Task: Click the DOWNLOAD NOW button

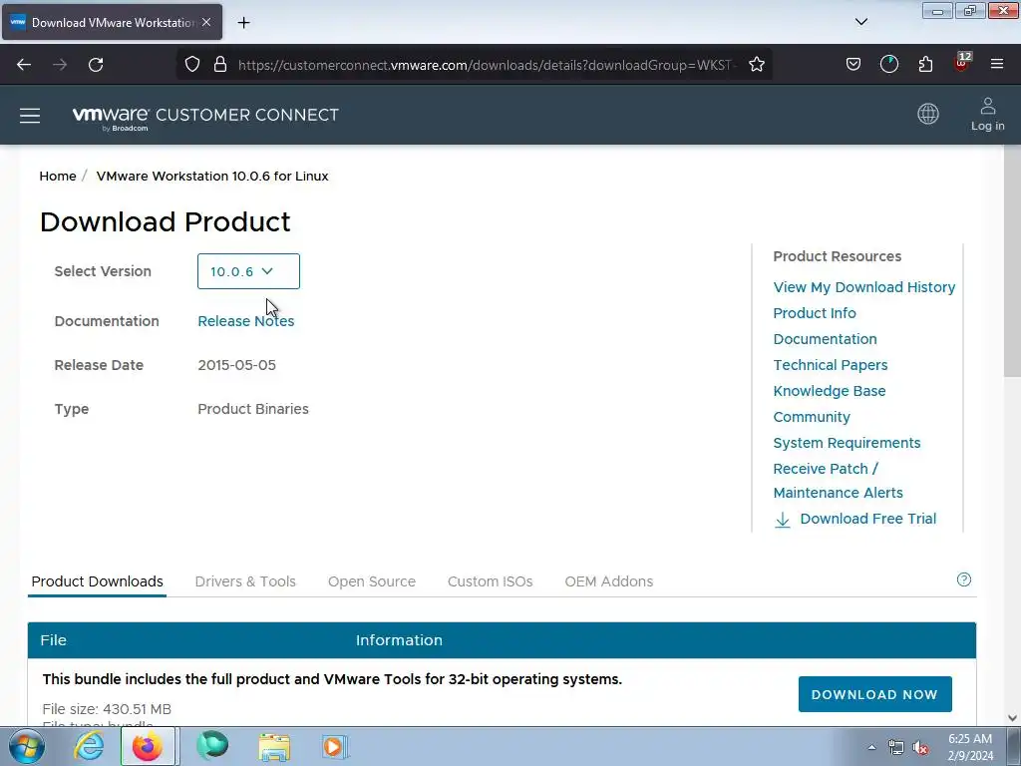Action: tap(874, 694)
